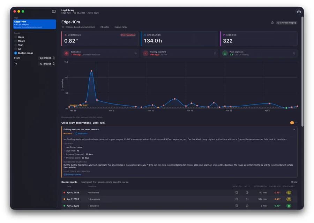Select the Week range radio button

click(x=16, y=37)
